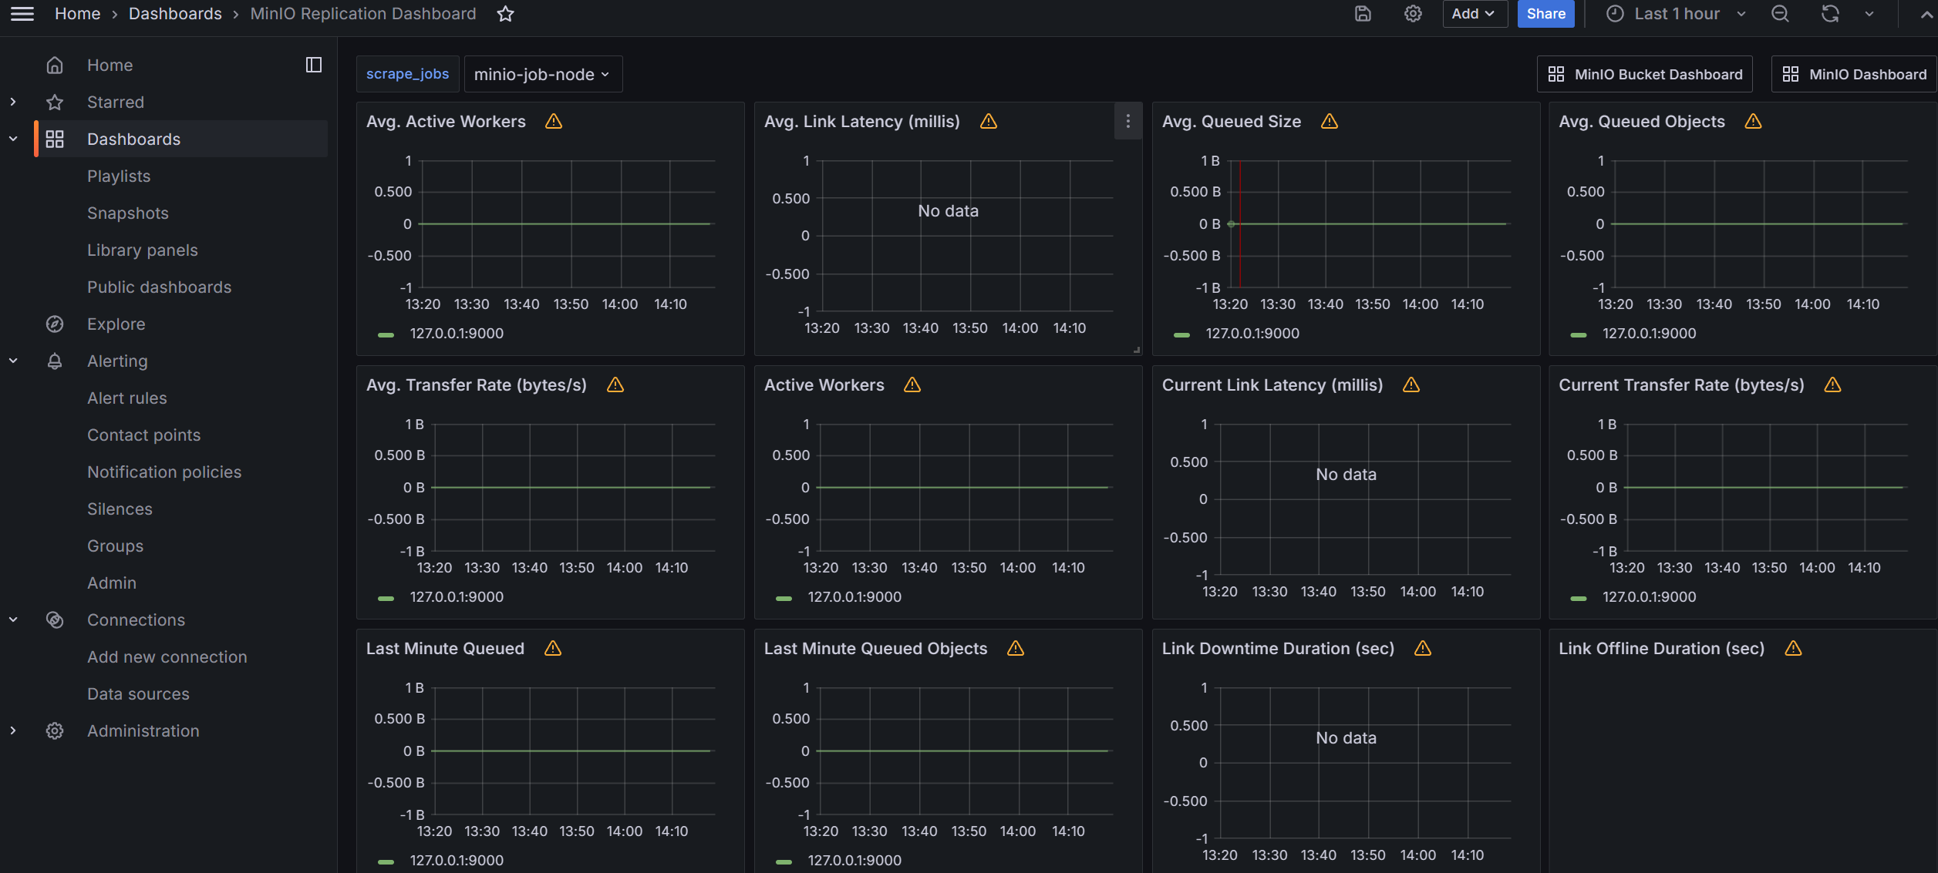Click warning icon on Avg. Transfer Rate
Screen dimensions: 1938x873
point(615,384)
